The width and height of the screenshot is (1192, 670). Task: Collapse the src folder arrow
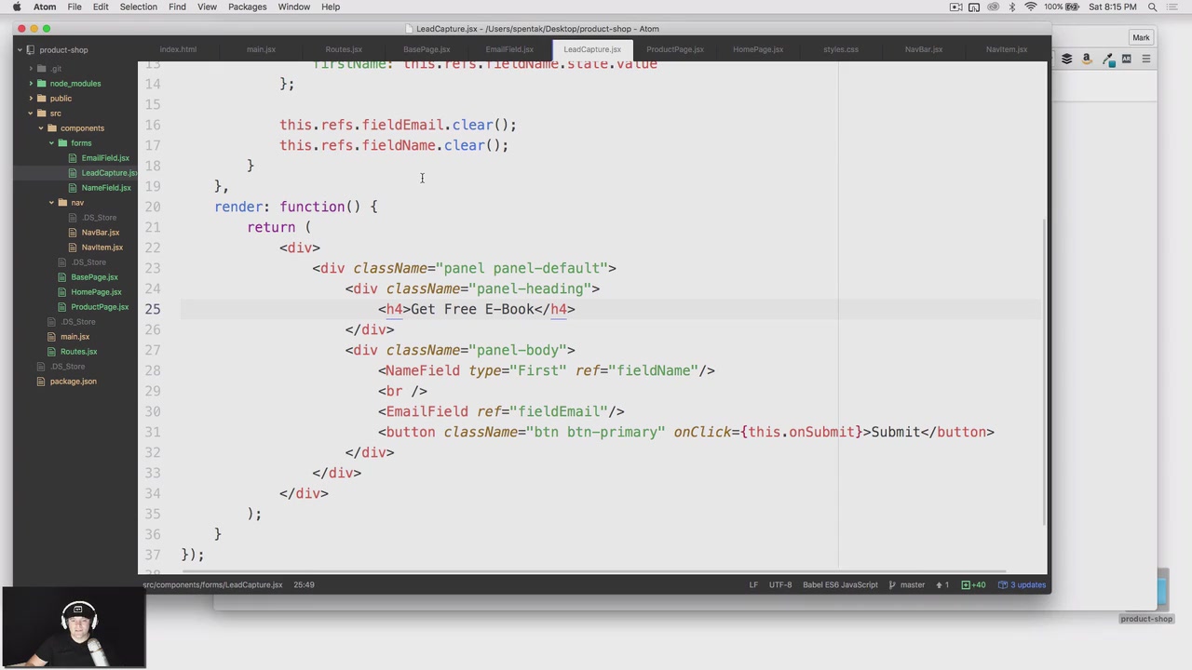click(x=31, y=114)
